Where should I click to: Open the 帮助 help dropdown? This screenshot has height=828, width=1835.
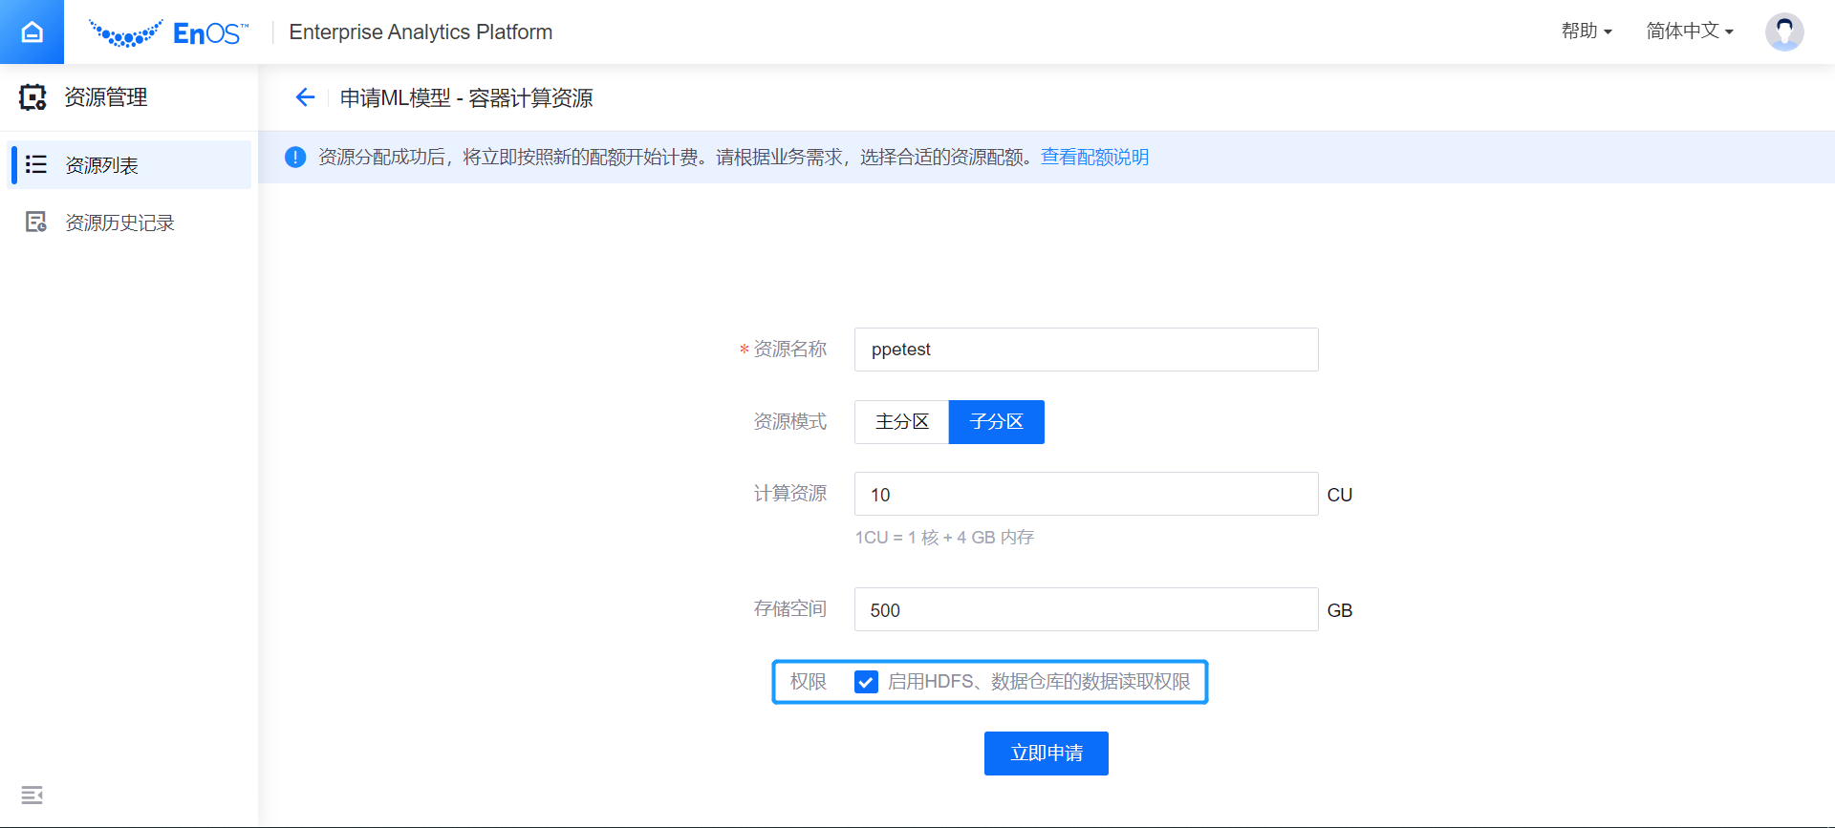[1587, 32]
